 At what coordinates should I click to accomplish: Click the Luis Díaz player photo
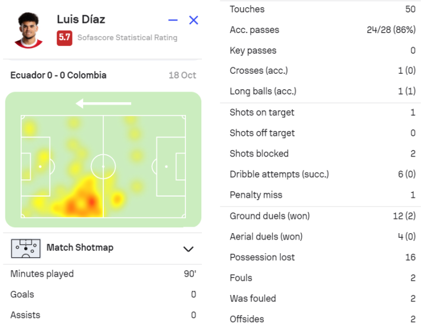[x=28, y=30]
